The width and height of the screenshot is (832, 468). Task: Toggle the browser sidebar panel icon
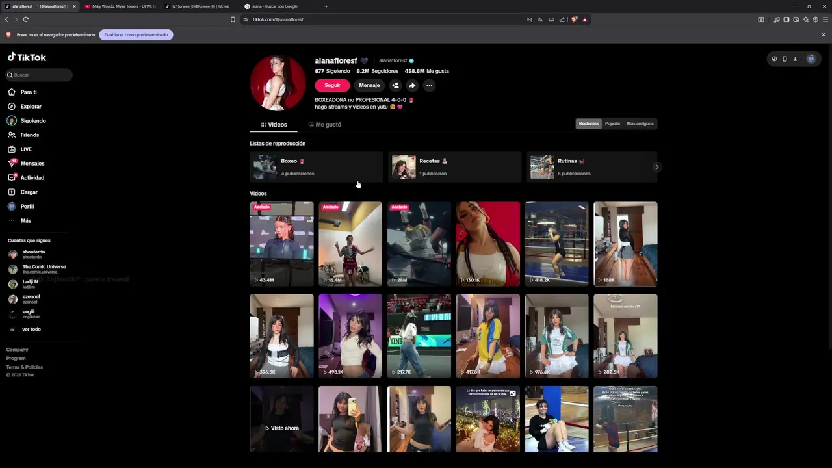point(786,19)
